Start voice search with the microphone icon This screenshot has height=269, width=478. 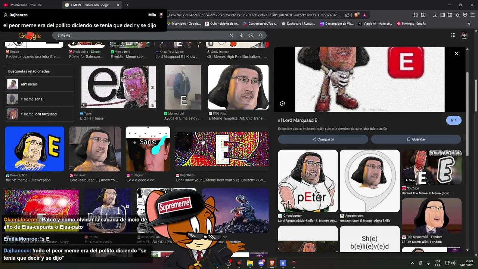click(242, 35)
